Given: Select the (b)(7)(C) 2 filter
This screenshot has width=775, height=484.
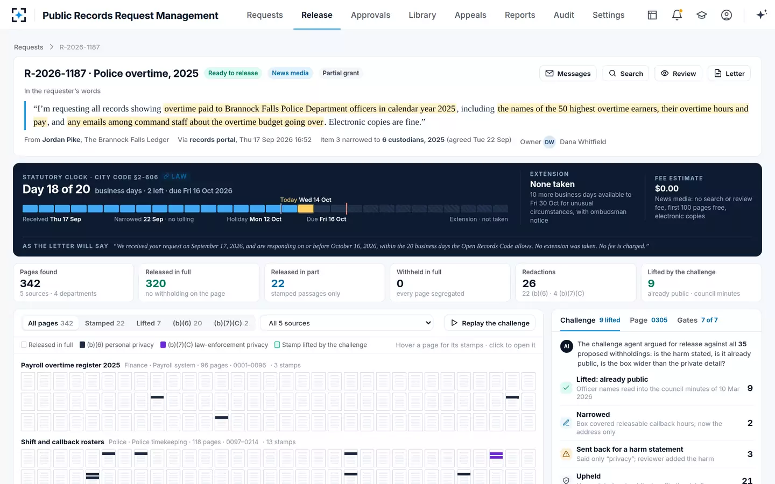Looking at the screenshot, I should point(231,323).
